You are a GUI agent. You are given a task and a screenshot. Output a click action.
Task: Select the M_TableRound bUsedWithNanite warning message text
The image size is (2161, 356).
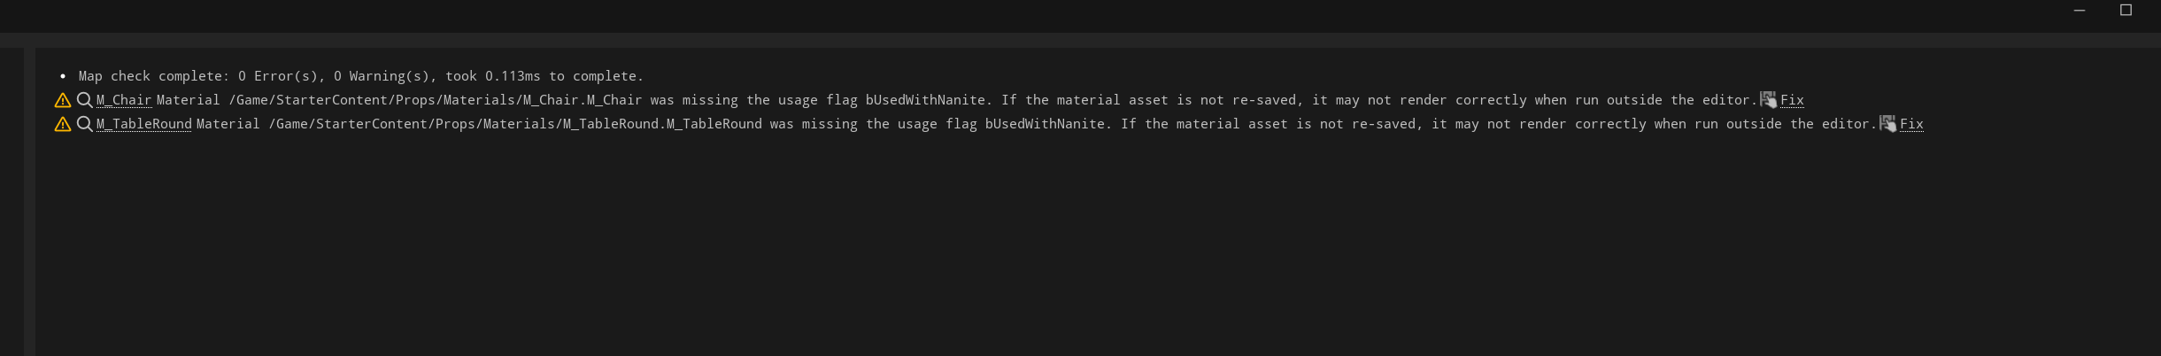[x=1037, y=124]
